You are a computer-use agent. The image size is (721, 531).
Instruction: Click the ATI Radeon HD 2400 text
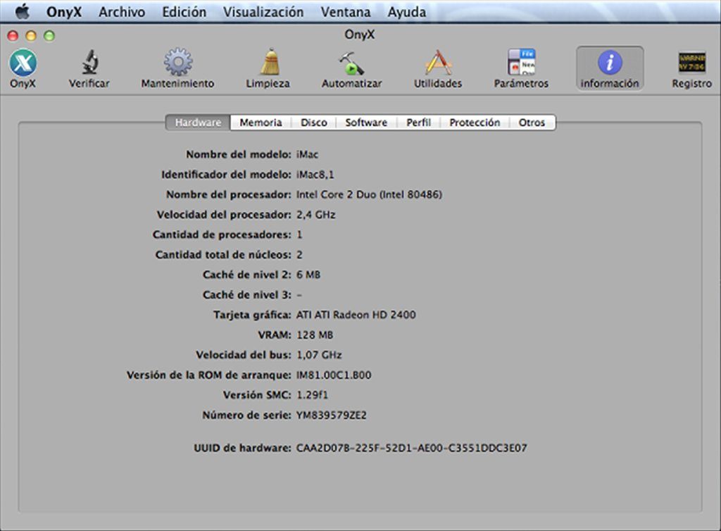coord(356,315)
